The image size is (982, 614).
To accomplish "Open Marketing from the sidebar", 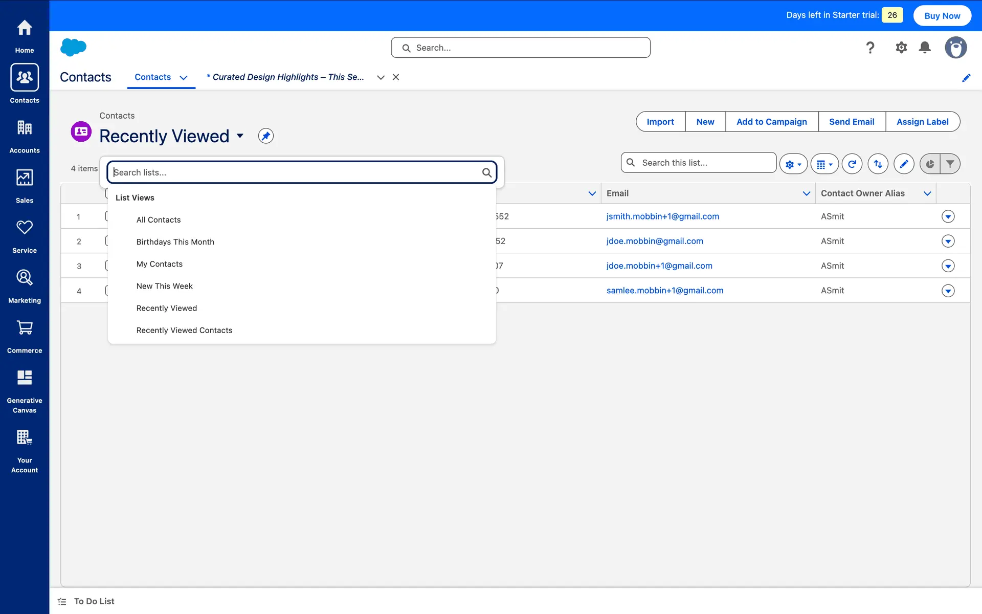I will (25, 286).
